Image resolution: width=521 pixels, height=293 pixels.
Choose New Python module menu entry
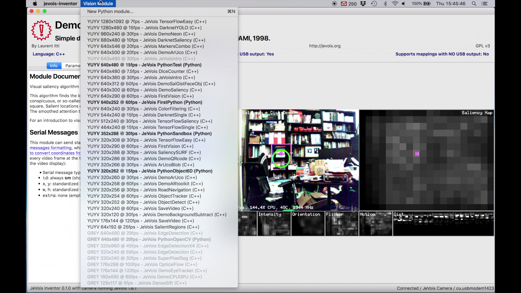(x=110, y=11)
